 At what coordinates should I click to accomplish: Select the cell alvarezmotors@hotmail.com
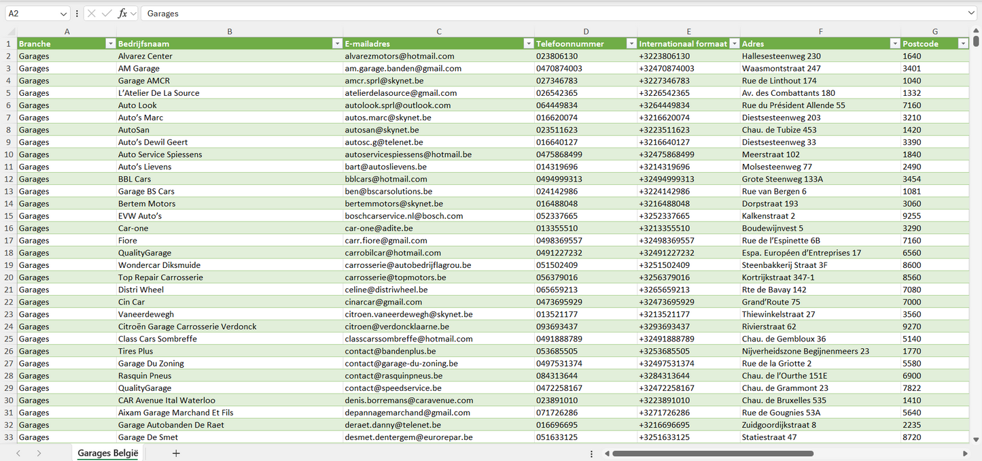[x=400, y=56]
